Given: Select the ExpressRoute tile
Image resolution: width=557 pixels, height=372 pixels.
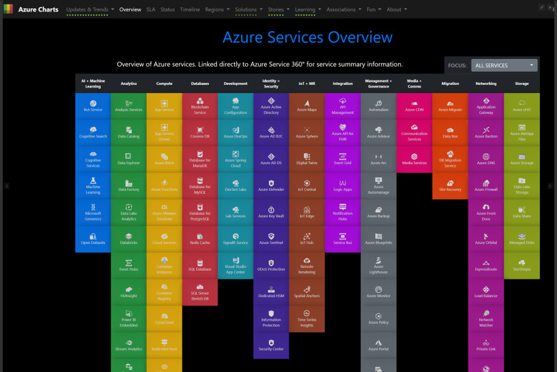Looking at the screenshot, I should coord(486,266).
